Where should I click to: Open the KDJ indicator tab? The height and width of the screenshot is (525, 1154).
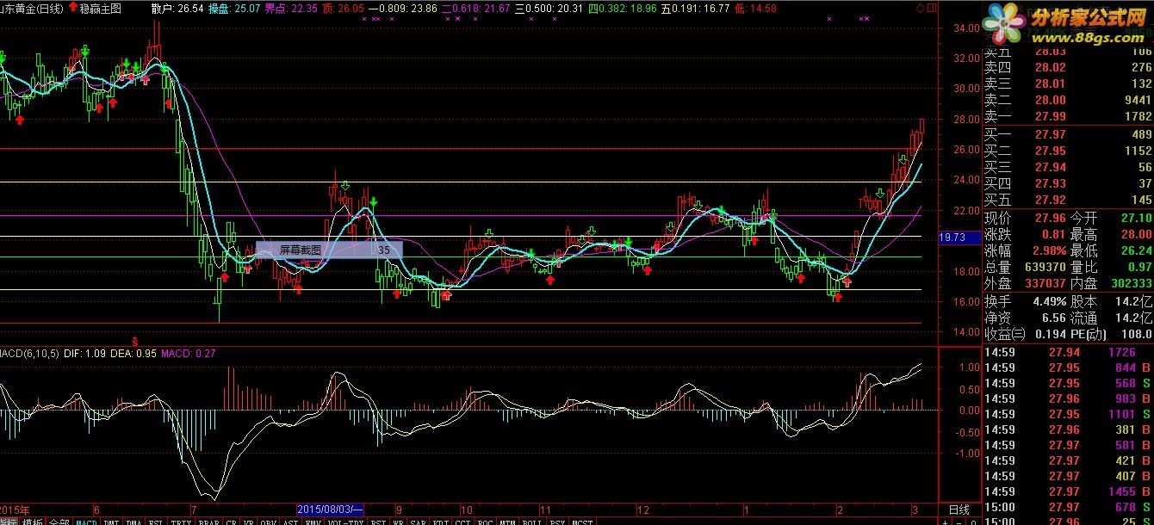(x=440, y=522)
